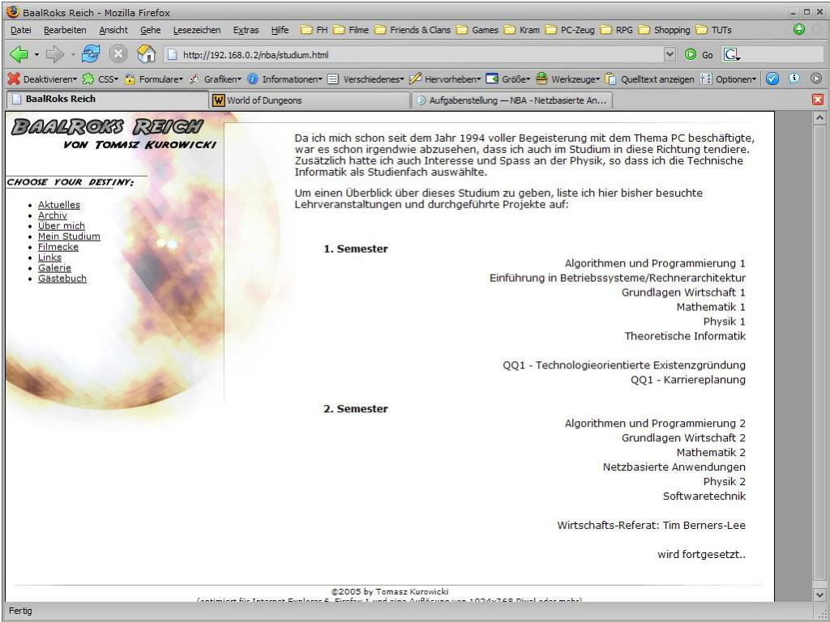
Task: Switch to the Aufgabenstellung — NBA tab
Action: 512,100
